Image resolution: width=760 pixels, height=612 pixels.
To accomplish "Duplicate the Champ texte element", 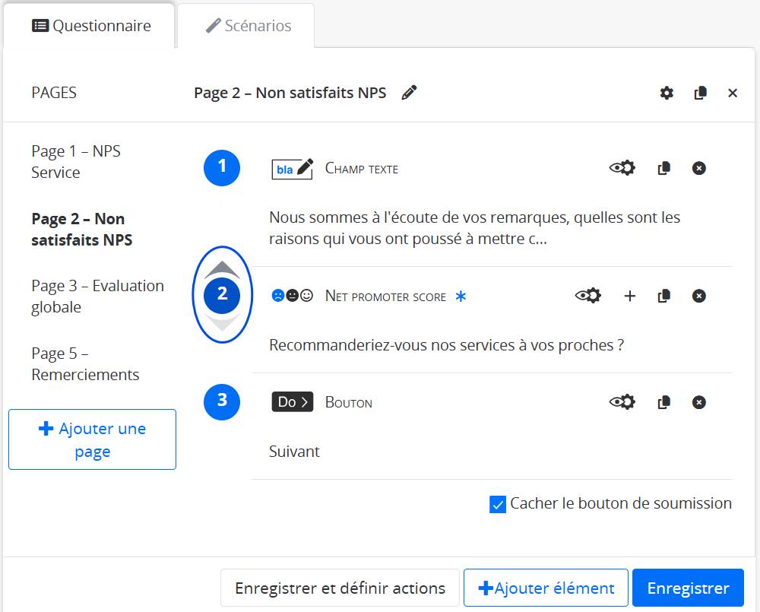I will 664,168.
